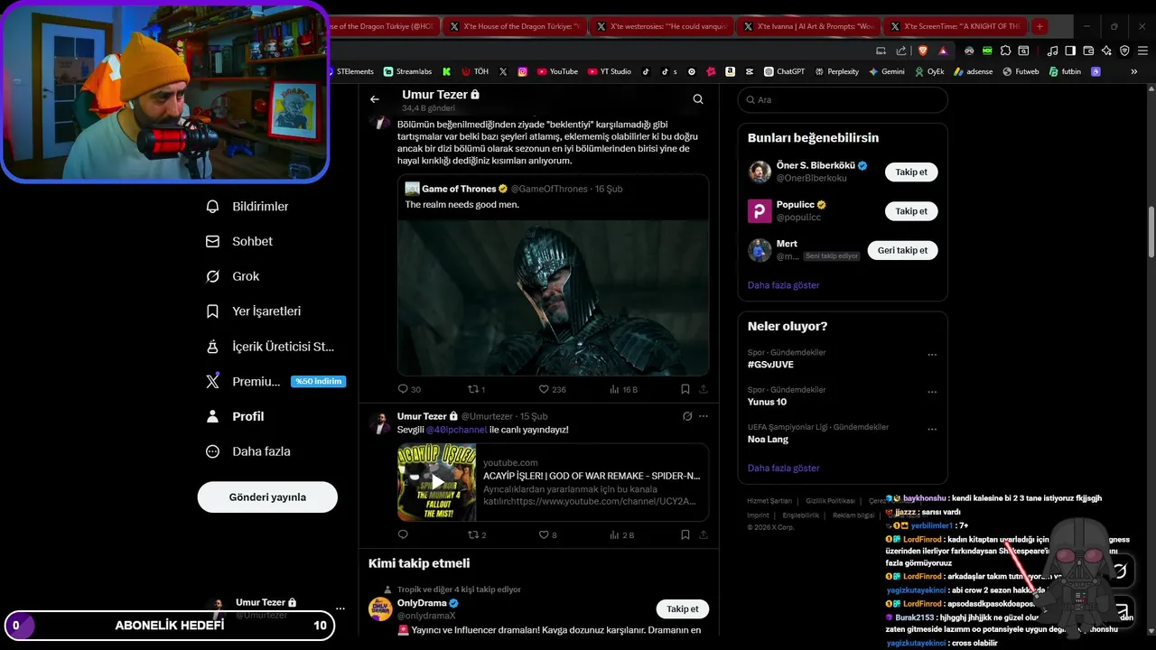Open Sohbet messages in sidebar
Viewport: 1156px width, 650px height.
pyautogui.click(x=239, y=241)
